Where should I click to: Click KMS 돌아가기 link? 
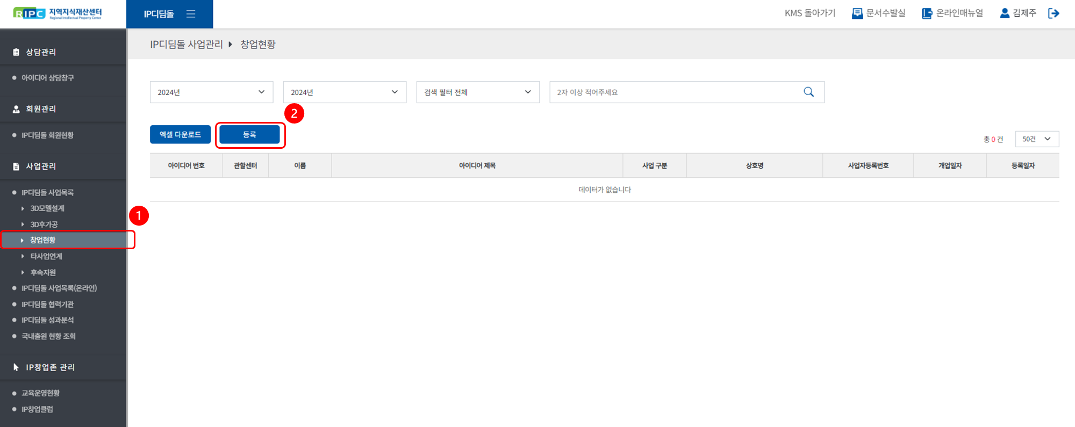pos(810,13)
